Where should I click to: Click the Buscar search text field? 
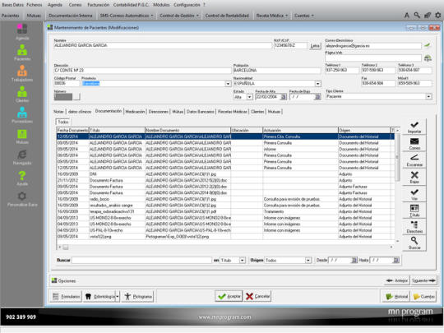(x=141, y=260)
